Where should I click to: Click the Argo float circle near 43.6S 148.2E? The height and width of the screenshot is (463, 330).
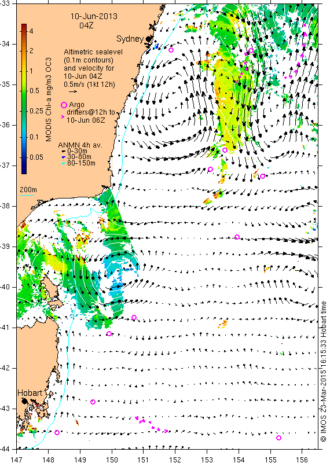pyautogui.click(x=57, y=432)
